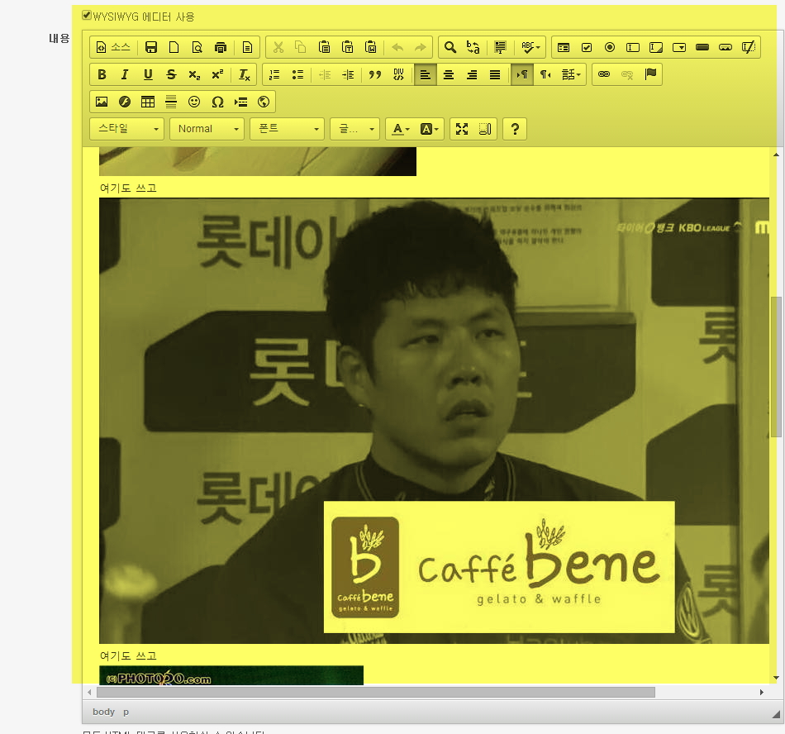Open the find magnifier tool

(x=450, y=47)
